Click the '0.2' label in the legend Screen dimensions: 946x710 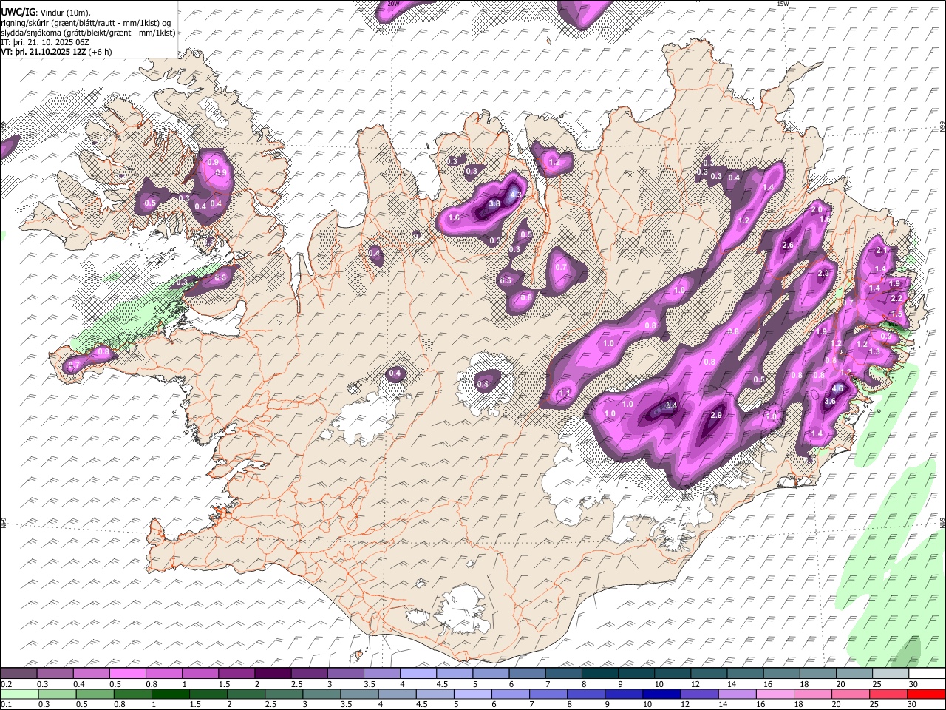(7, 684)
